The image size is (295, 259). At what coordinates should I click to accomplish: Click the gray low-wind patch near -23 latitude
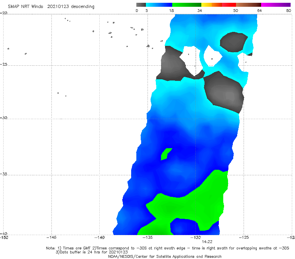pyautogui.click(x=234, y=42)
